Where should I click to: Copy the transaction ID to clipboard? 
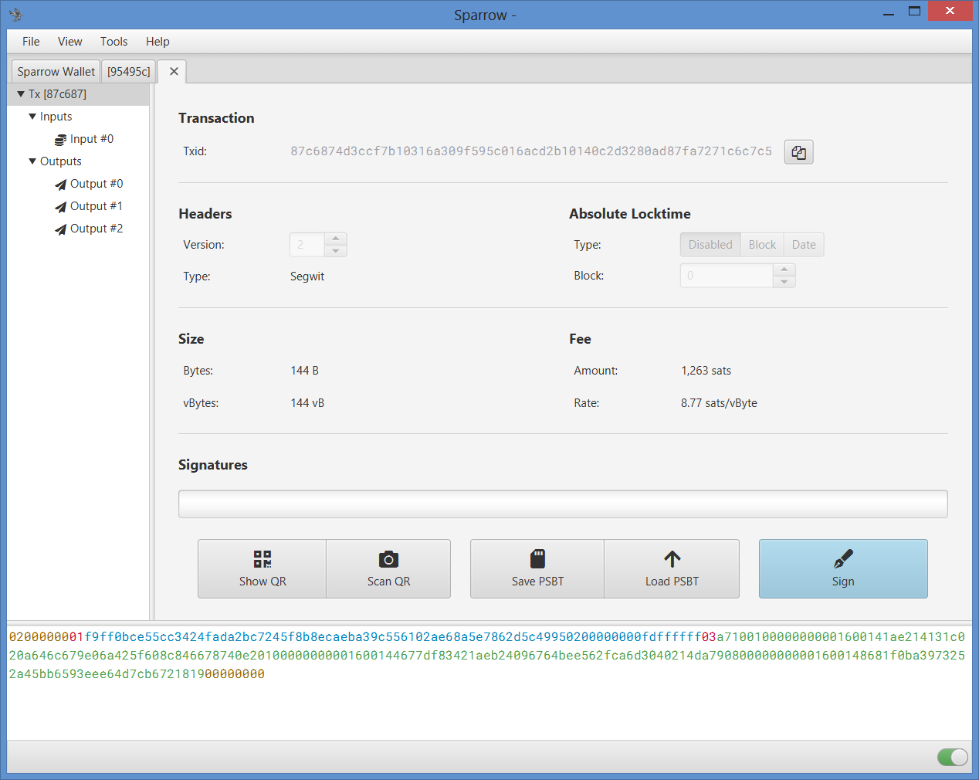(798, 152)
